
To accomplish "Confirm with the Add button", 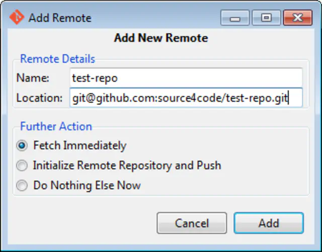I will (x=269, y=223).
